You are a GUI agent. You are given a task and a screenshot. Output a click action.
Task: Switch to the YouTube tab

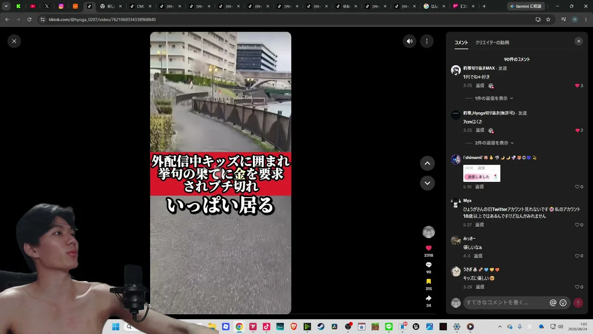[32, 6]
